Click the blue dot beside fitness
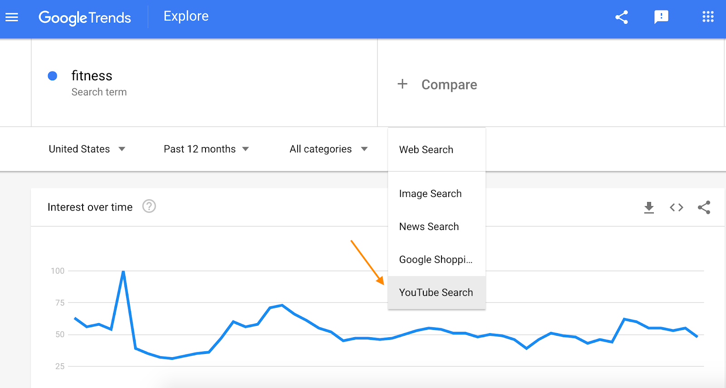 [x=53, y=76]
